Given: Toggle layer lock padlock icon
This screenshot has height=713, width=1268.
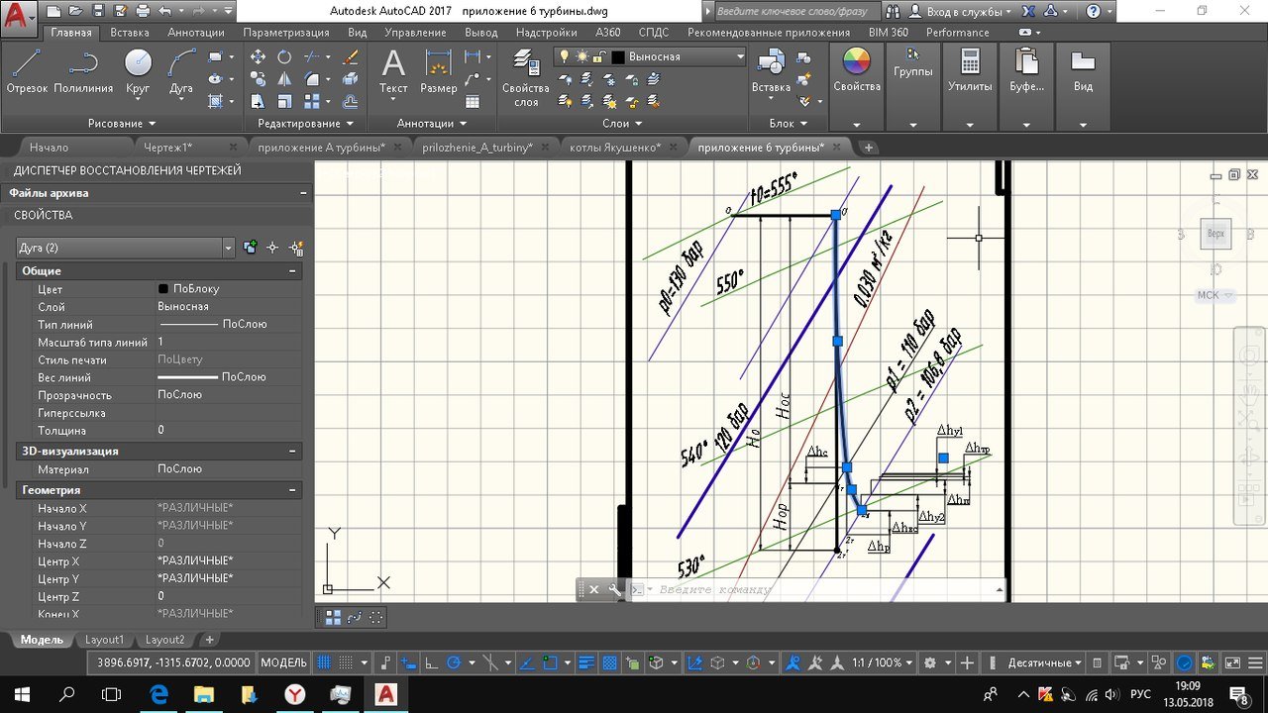Looking at the screenshot, I should point(599,57).
